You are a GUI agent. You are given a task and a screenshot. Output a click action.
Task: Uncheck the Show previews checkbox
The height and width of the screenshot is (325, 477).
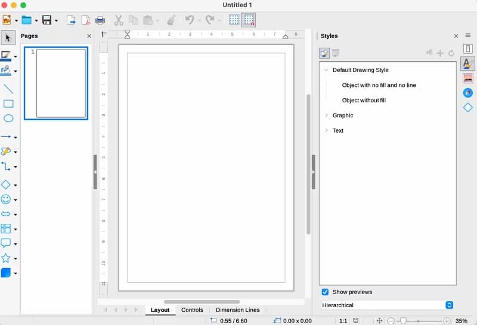(325, 292)
